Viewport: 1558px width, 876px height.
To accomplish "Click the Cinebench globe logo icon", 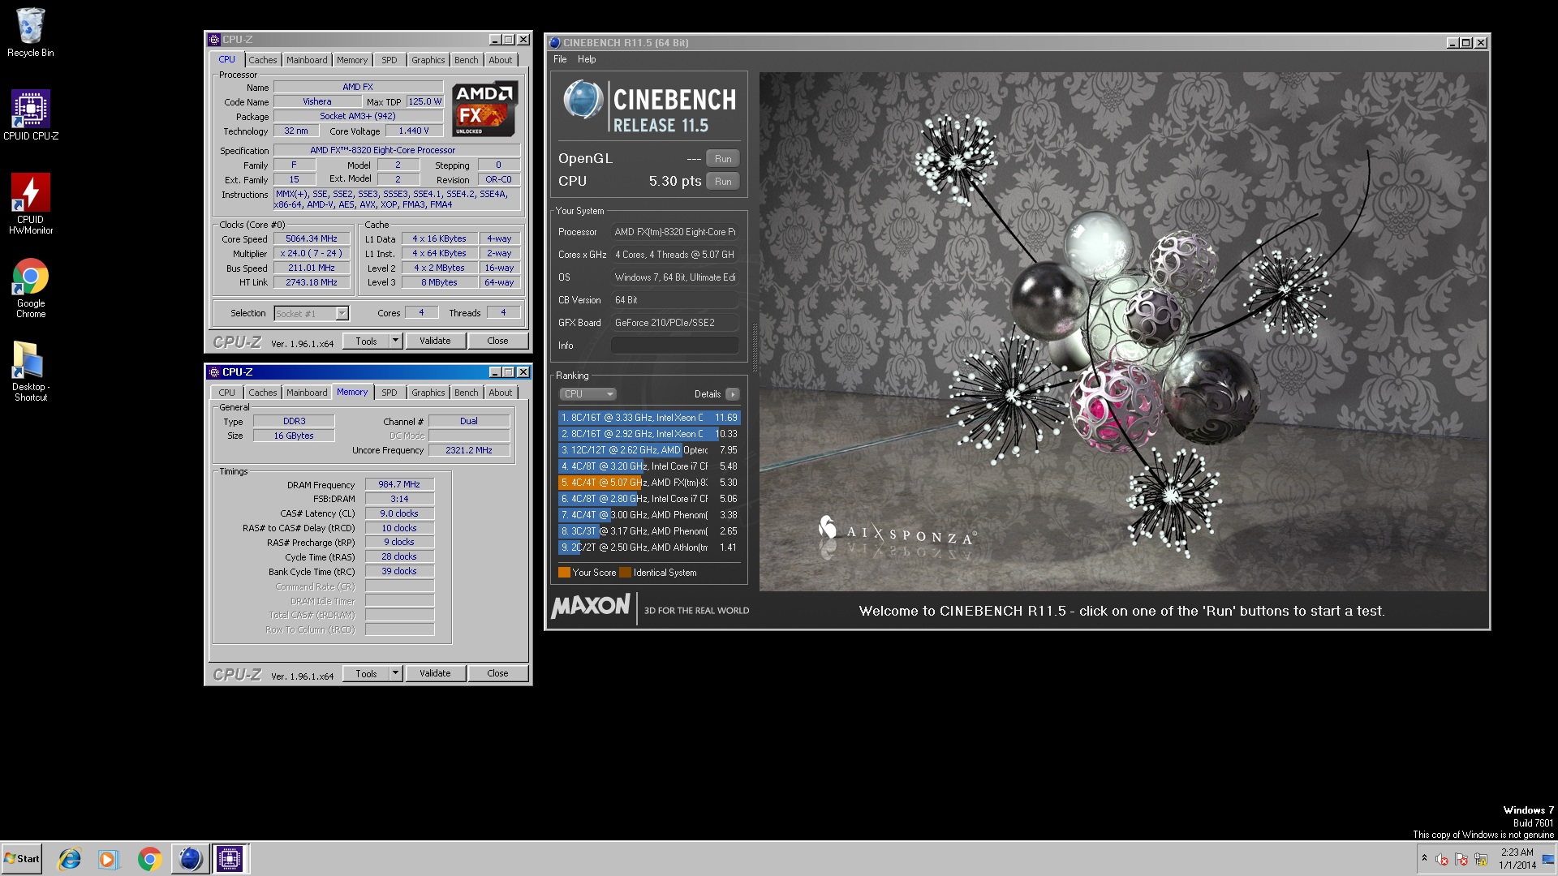I will [583, 101].
